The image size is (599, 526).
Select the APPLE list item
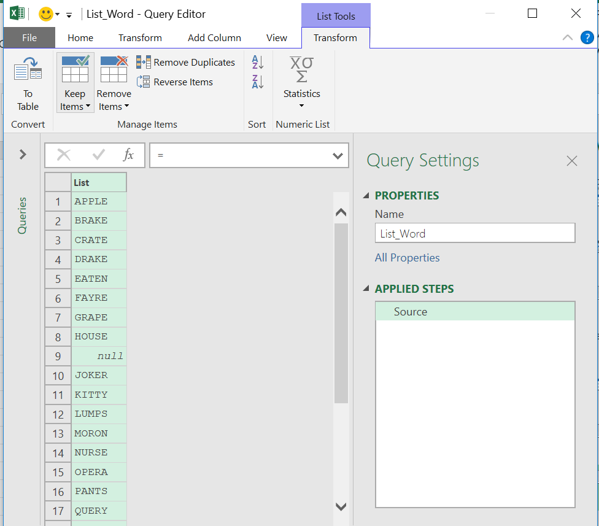[x=99, y=201]
